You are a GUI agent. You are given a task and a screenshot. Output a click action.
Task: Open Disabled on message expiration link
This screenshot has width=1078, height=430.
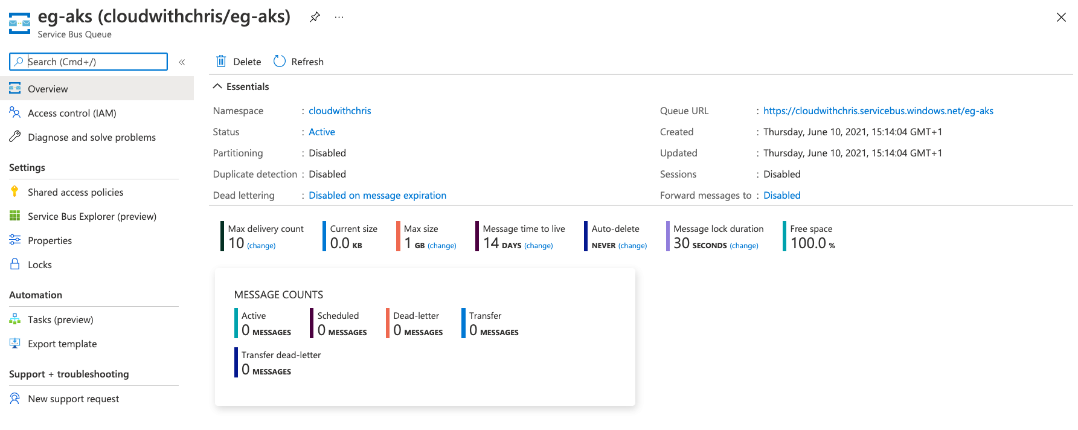tap(377, 195)
